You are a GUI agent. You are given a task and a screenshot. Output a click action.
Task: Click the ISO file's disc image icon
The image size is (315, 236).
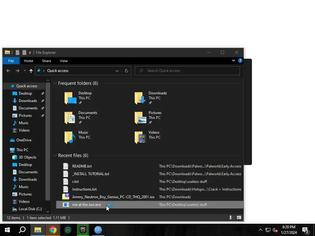point(66,197)
